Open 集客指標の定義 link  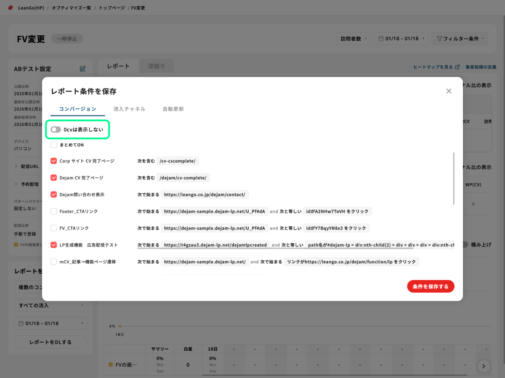pyautogui.click(x=481, y=67)
